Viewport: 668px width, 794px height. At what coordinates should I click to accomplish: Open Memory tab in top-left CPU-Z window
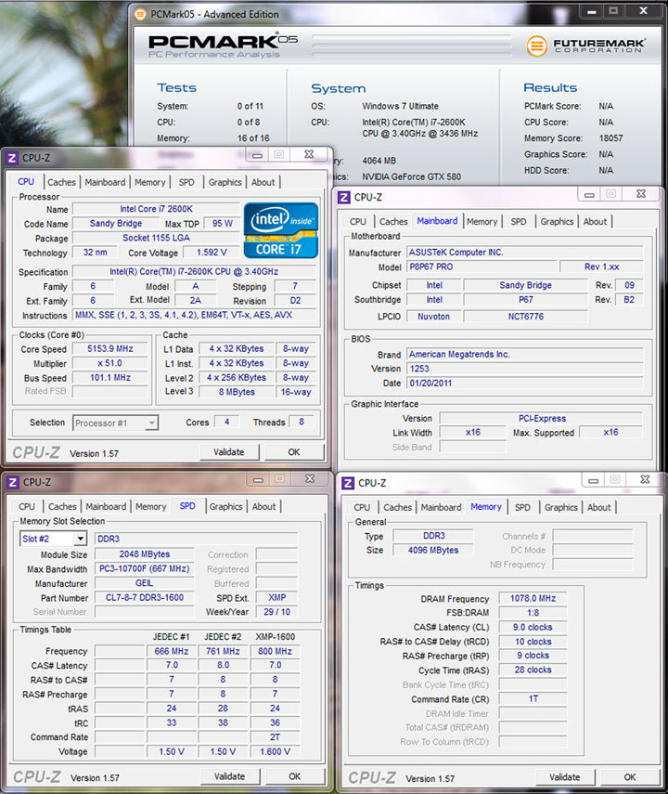tap(149, 182)
